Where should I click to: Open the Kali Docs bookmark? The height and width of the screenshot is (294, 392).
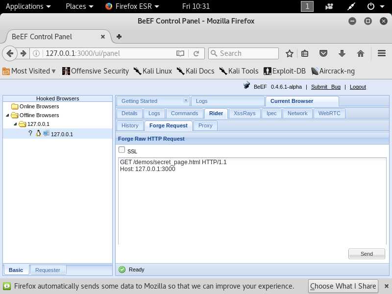196,71
